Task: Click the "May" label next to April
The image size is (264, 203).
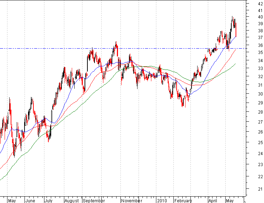Action: point(230,201)
